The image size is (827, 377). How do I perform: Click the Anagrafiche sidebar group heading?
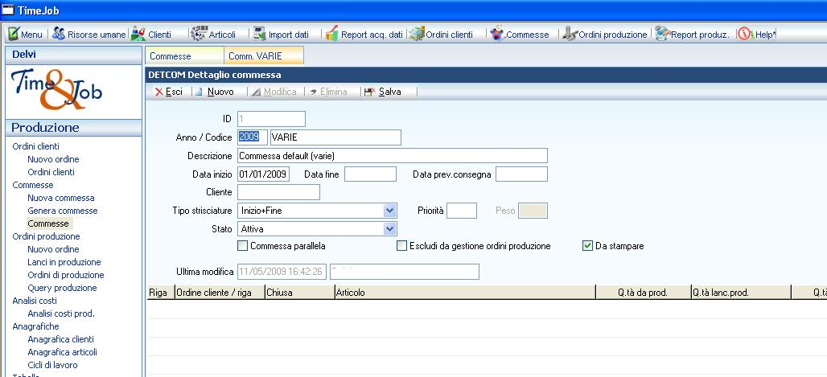(x=35, y=326)
